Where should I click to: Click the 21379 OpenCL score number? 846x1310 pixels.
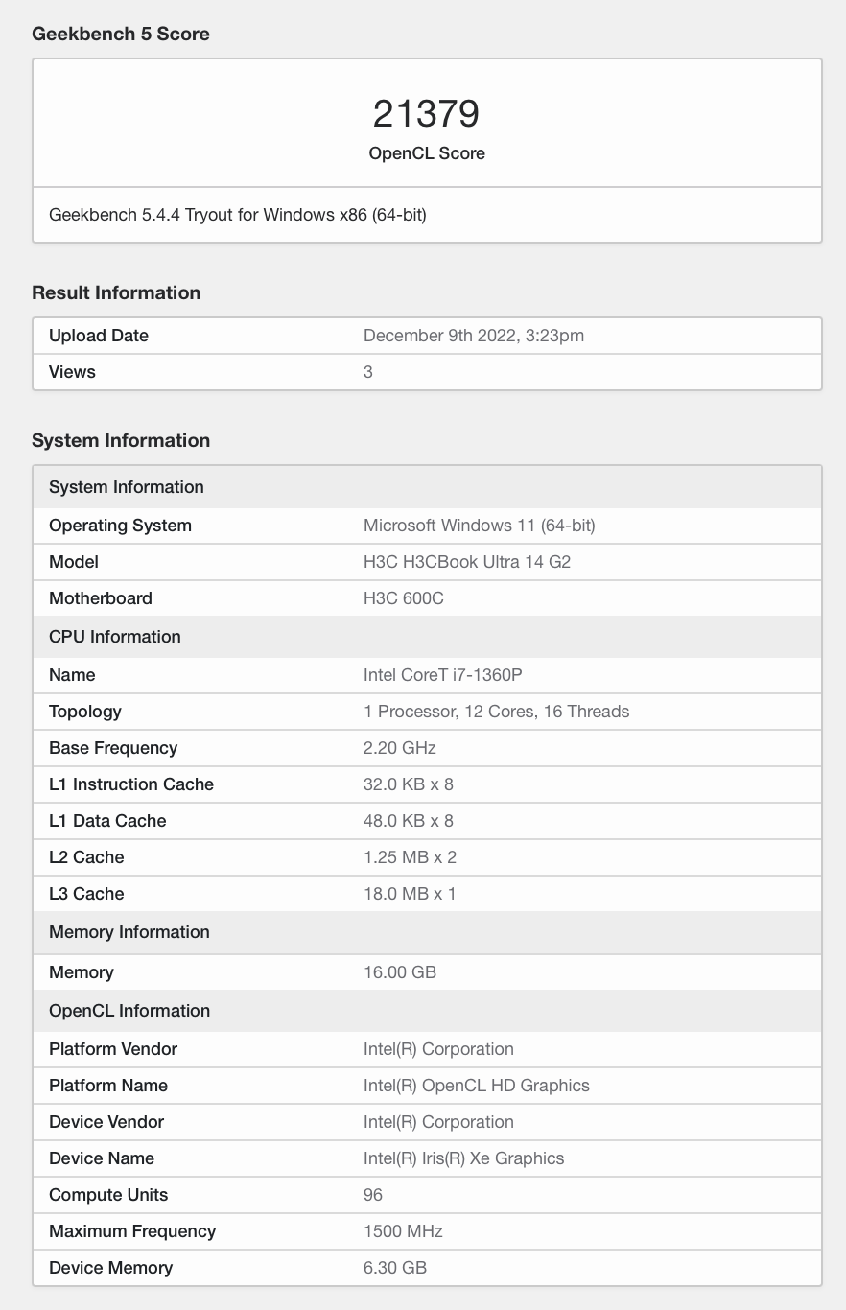pos(426,114)
